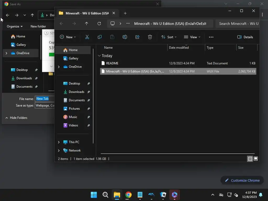Open Pictures in Explorer sidebar
Viewport: 268px width, 201px height.
click(x=74, y=109)
